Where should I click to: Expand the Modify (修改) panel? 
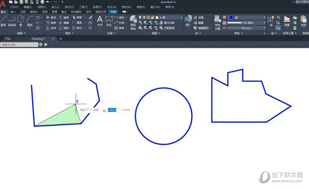tap(69, 33)
